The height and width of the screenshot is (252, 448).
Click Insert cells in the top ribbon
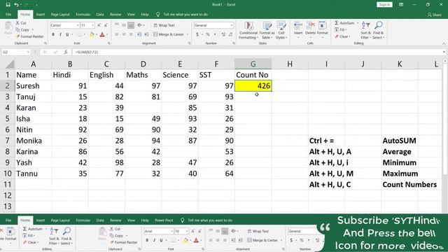pos(298,29)
